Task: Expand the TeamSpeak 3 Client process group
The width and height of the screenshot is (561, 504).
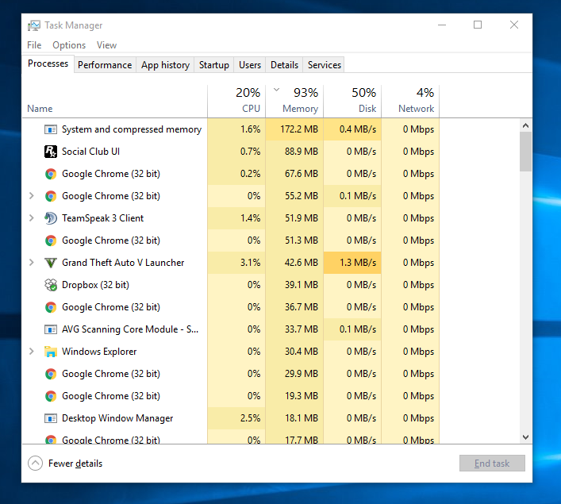Action: [x=32, y=218]
